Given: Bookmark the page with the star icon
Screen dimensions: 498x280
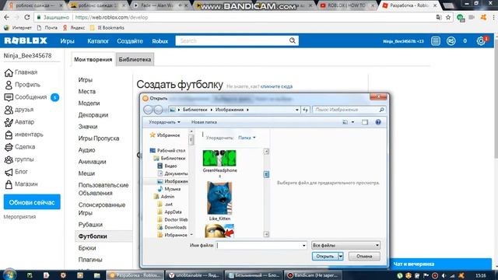Looking at the screenshot, I should [x=448, y=17].
